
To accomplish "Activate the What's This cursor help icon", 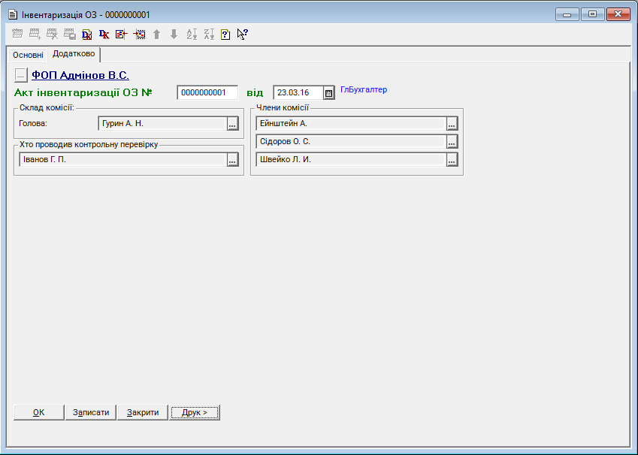I will pos(242,34).
